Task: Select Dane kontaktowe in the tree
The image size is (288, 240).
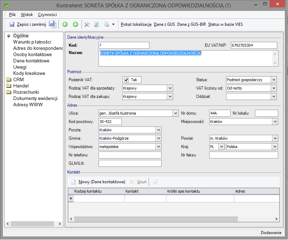Action: coord(31,61)
